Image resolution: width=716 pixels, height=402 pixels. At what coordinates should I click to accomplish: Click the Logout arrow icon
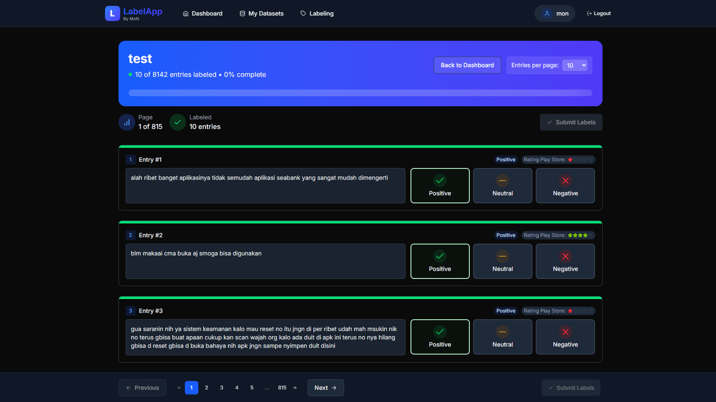click(589, 13)
